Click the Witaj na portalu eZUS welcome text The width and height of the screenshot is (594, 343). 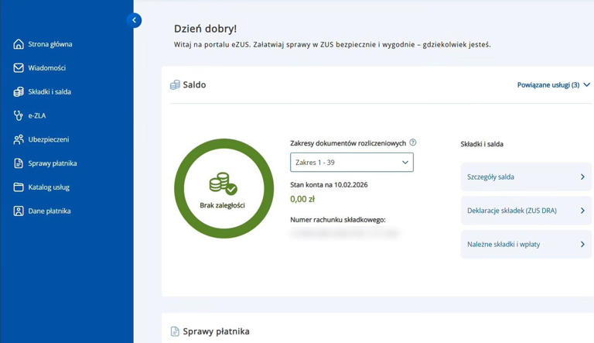click(x=333, y=45)
